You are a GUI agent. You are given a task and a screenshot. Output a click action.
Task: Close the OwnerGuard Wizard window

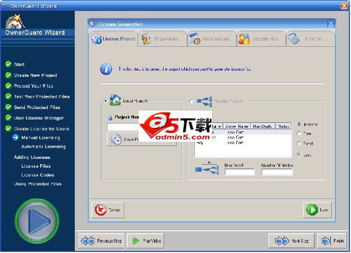point(344,5)
